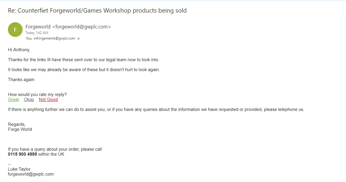Click the sentence about the legal team
The image size is (346, 182).
point(83,60)
